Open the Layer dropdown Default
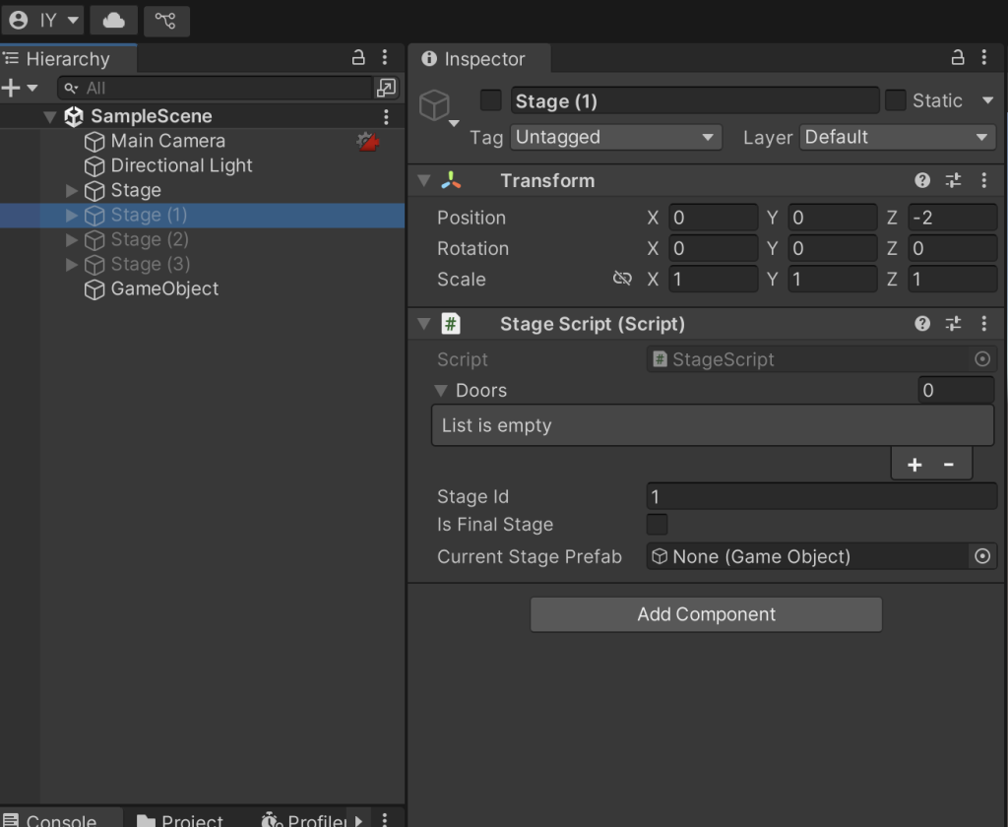 point(898,137)
